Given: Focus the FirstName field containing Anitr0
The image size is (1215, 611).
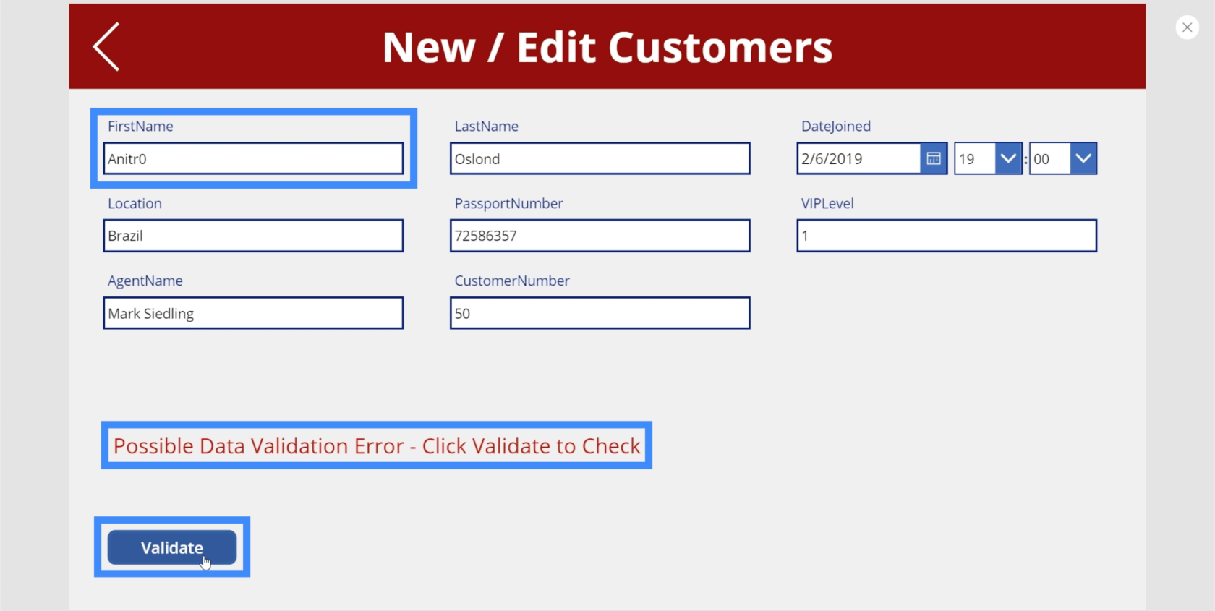Looking at the screenshot, I should click(x=253, y=158).
